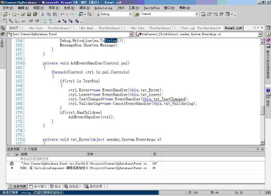The width and height of the screenshot is (271, 196).
Task: Click 单击此处添加新任务 to add task
Action: 34,159
